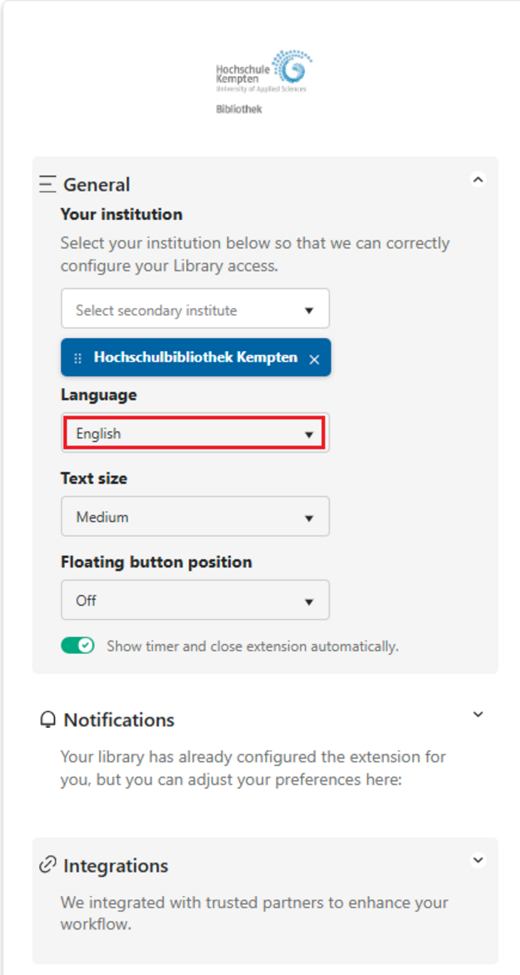Select the Hochschulbibliothek Kempten chip
This screenshot has width=520, height=975.
(195, 357)
